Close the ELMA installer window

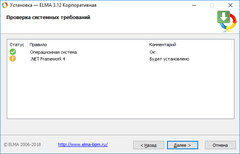click(x=230, y=5)
